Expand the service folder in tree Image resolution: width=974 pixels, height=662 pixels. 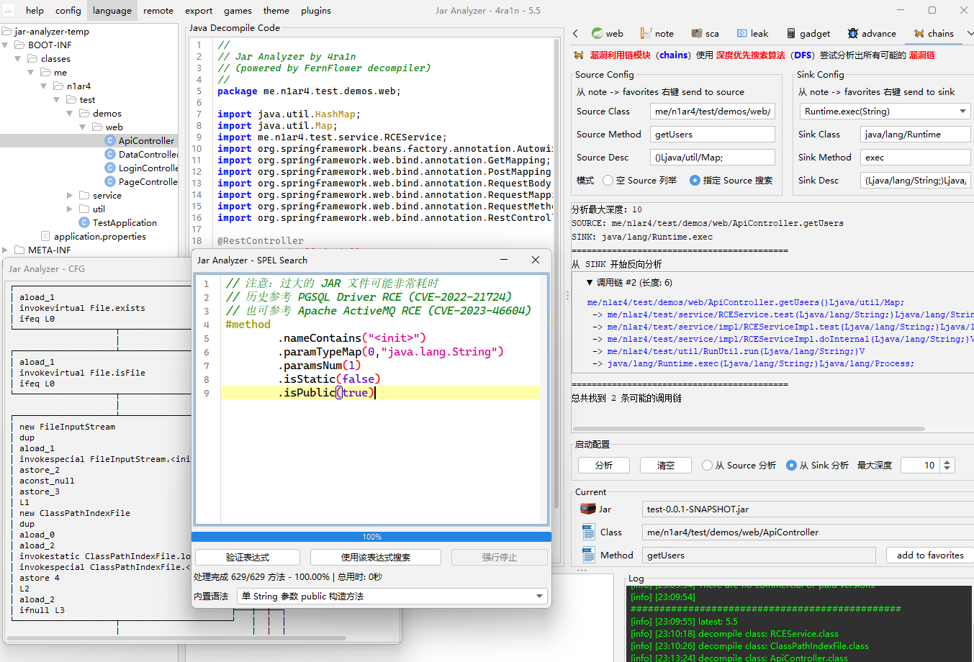[x=70, y=196]
